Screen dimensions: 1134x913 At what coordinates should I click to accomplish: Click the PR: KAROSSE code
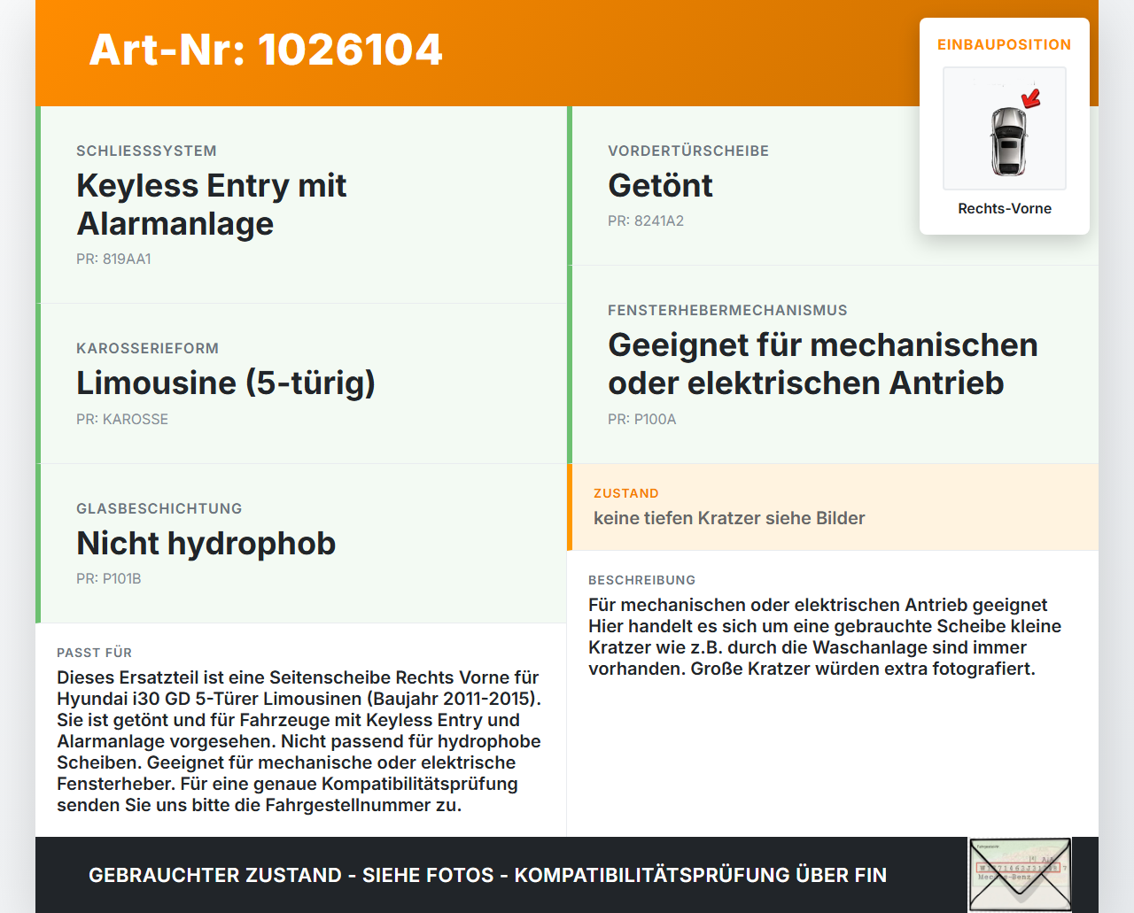[x=122, y=420]
